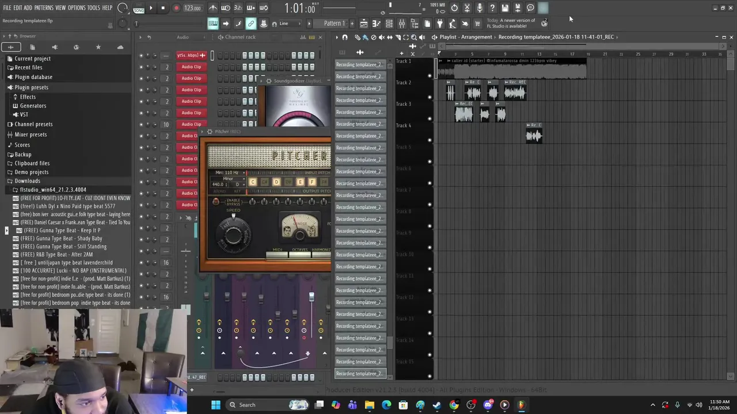Viewport: 737px width, 414px height.
Task: Open the Playlist view icon
Action: click(x=364, y=24)
